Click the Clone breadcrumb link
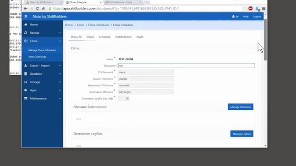Viewport: 296px width, 166px height. tap(80, 25)
